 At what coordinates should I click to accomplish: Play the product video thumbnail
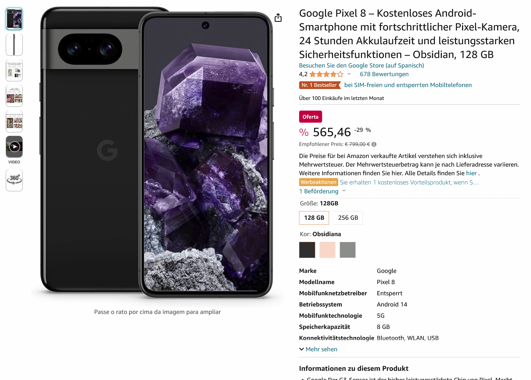coord(14,147)
